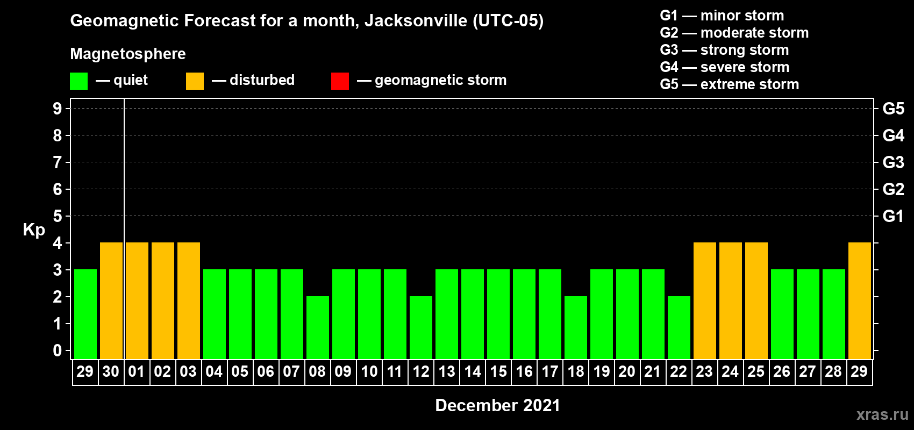Screen dimensions: 914x430
Task: Click the Kp axis label
Action: (x=34, y=230)
